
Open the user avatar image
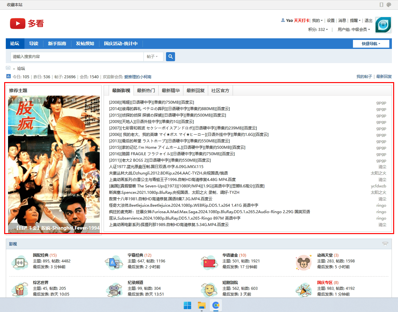tap(383, 25)
